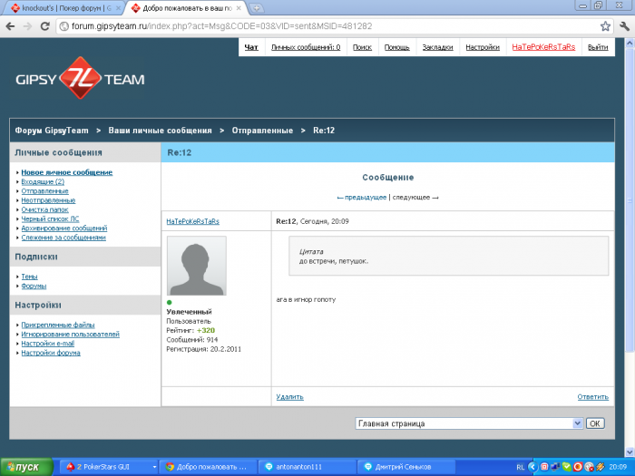
Task: Open Настройки форума link
Action: (51, 353)
